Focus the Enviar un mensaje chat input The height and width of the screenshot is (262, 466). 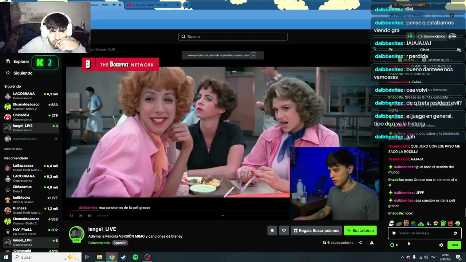point(424,233)
